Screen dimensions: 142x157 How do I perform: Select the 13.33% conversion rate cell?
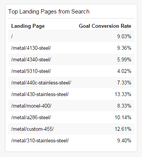[x=123, y=94]
